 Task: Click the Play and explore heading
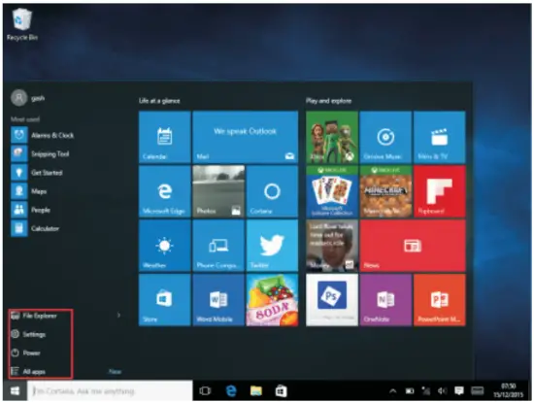(328, 101)
